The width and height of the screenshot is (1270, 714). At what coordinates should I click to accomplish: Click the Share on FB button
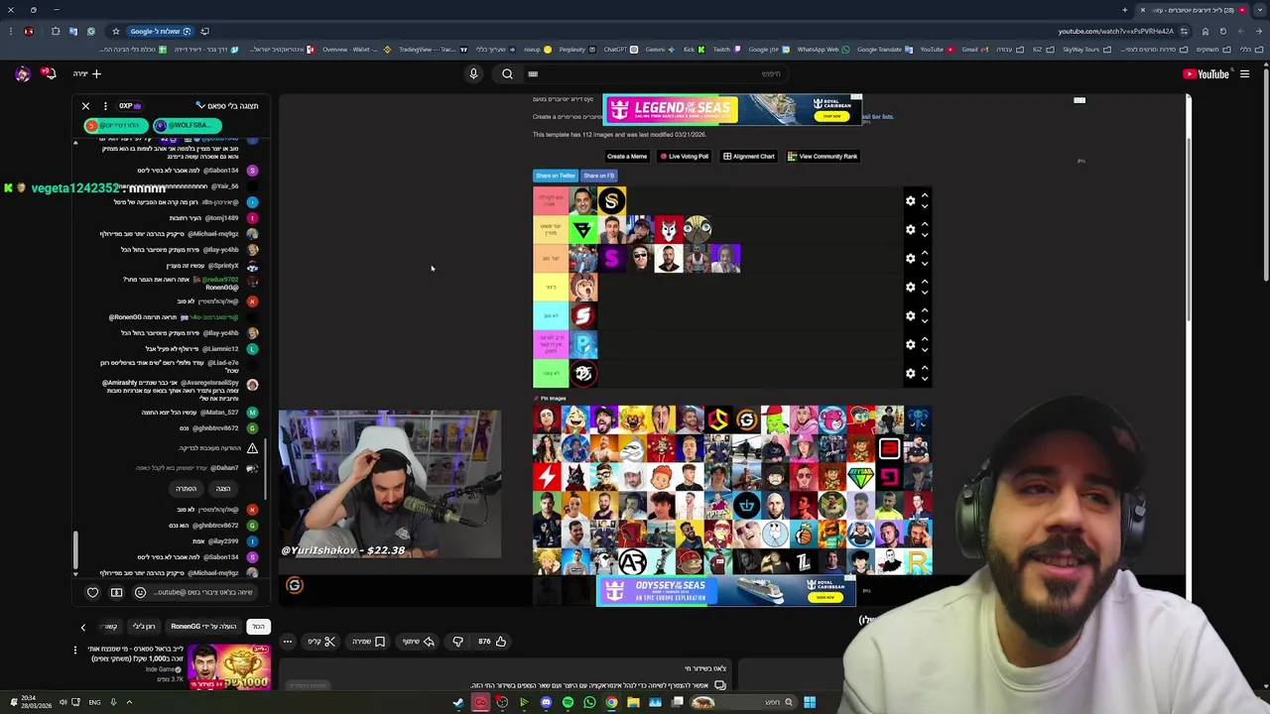(x=598, y=176)
